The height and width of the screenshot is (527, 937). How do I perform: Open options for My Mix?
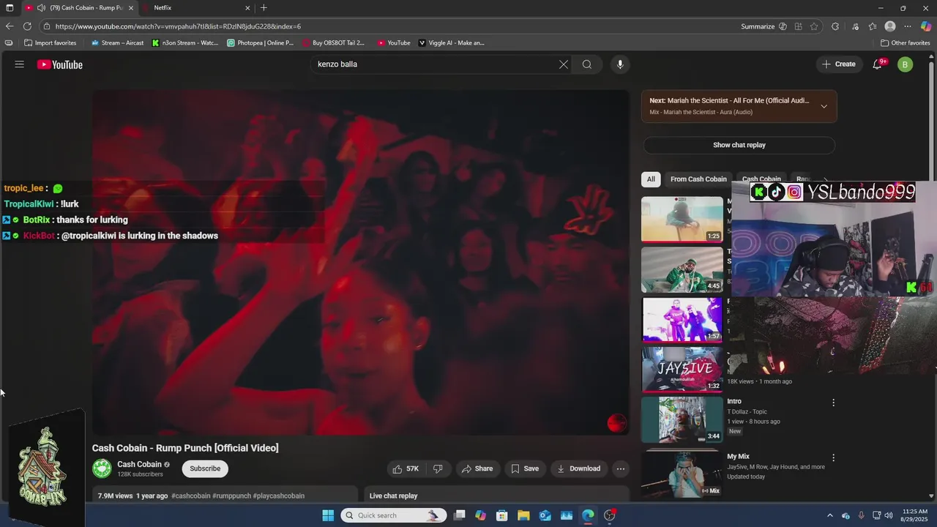click(x=833, y=457)
